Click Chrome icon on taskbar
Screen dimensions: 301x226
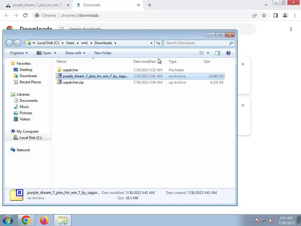click(26, 220)
